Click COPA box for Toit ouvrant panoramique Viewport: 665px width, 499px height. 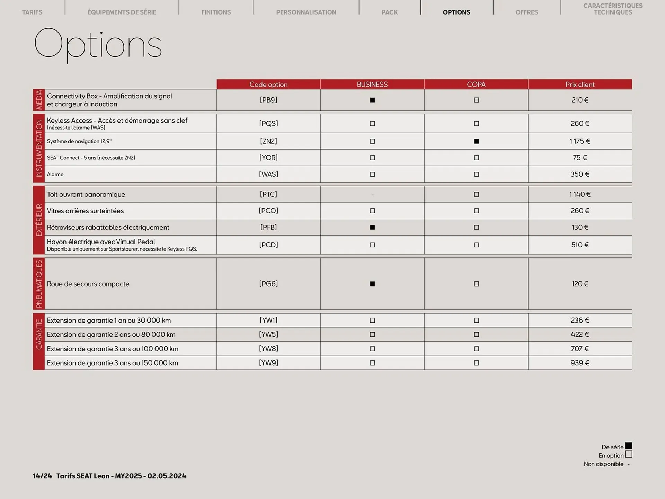pyautogui.click(x=476, y=194)
